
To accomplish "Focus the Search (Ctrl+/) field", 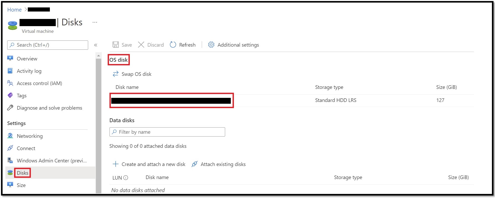I will [48, 45].
